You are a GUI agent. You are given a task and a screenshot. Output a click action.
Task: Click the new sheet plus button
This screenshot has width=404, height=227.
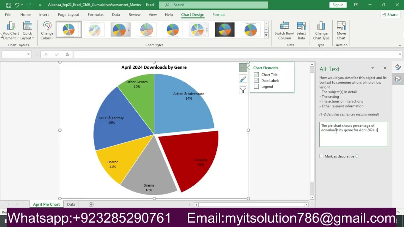pos(91,204)
